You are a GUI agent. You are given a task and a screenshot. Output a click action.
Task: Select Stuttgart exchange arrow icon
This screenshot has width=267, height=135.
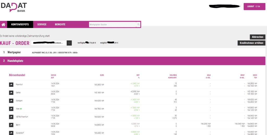pos(11,100)
